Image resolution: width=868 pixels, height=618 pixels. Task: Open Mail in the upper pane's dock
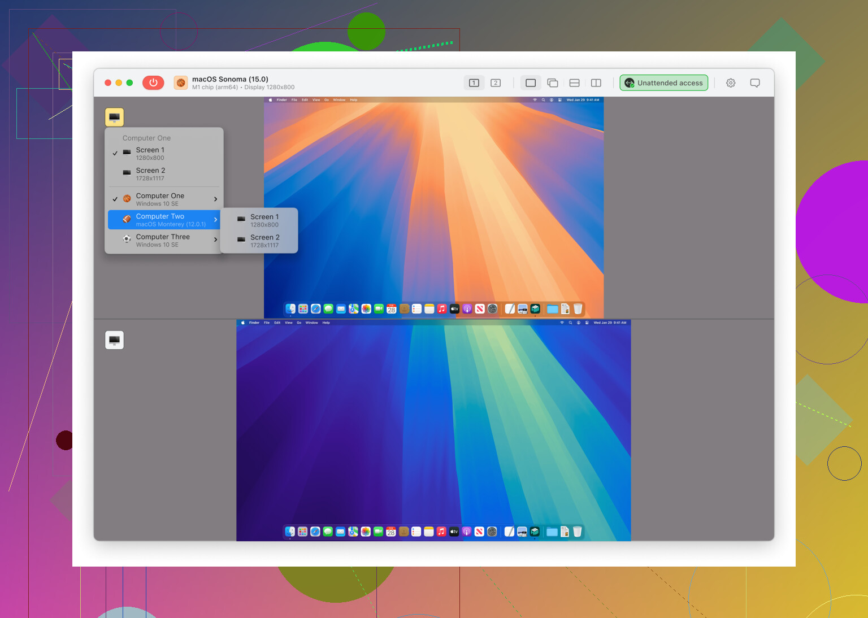341,308
